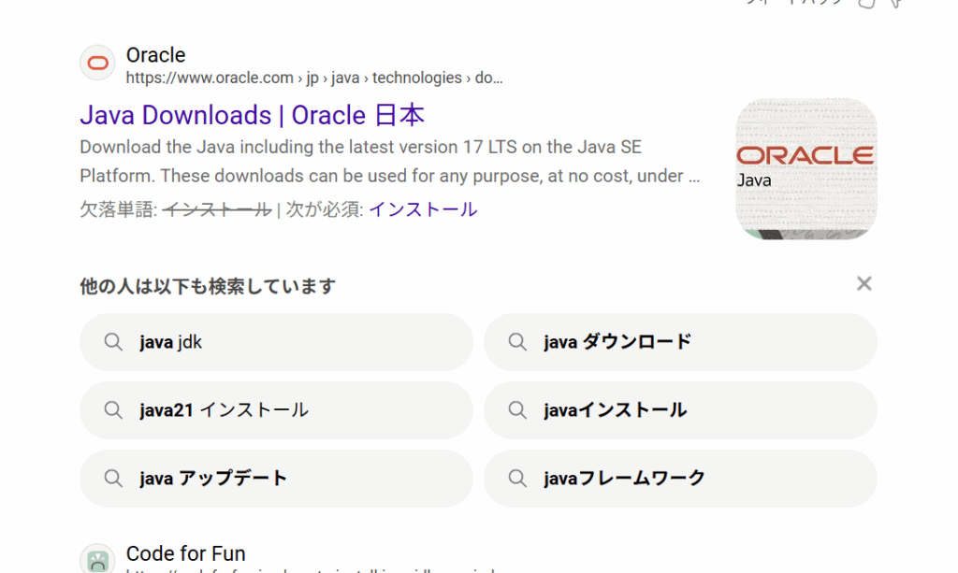Click the Oracle favicon beside the result
Viewport: 958px width, 573px height.
[x=97, y=64]
